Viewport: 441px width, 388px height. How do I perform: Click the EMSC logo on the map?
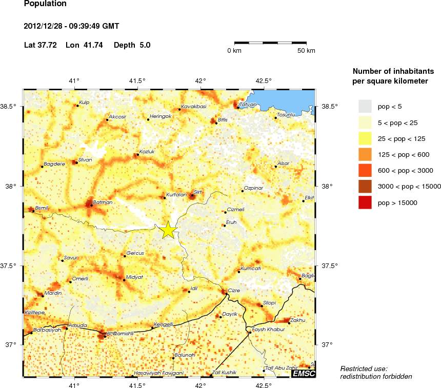(x=303, y=373)
